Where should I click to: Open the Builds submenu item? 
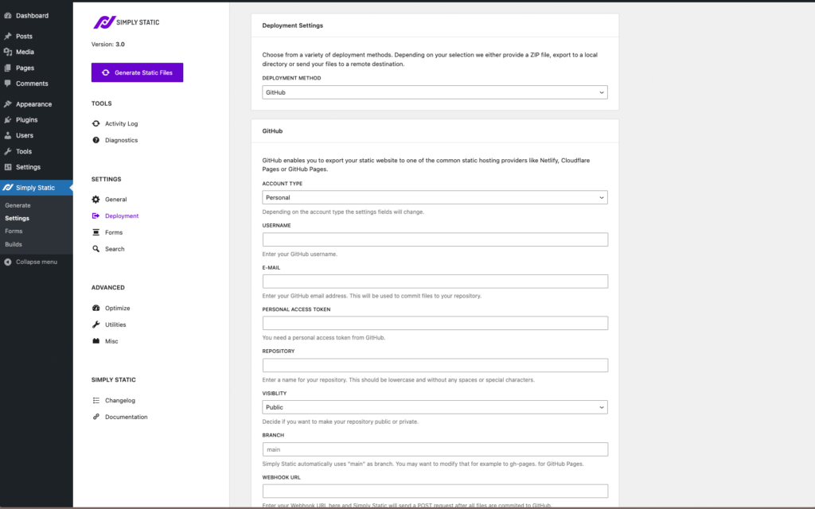(x=14, y=244)
